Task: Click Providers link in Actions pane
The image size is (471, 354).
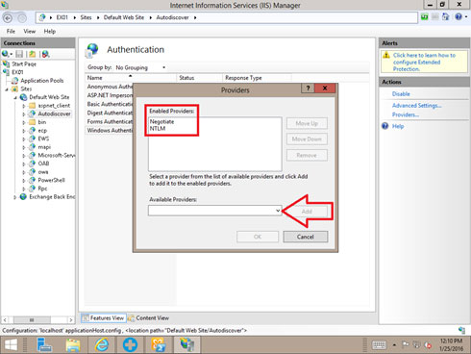Action: tap(406, 115)
